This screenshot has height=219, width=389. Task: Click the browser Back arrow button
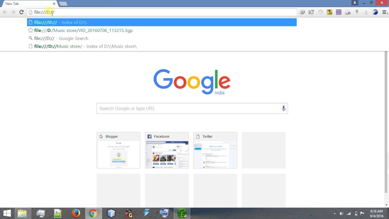[x=5, y=12]
